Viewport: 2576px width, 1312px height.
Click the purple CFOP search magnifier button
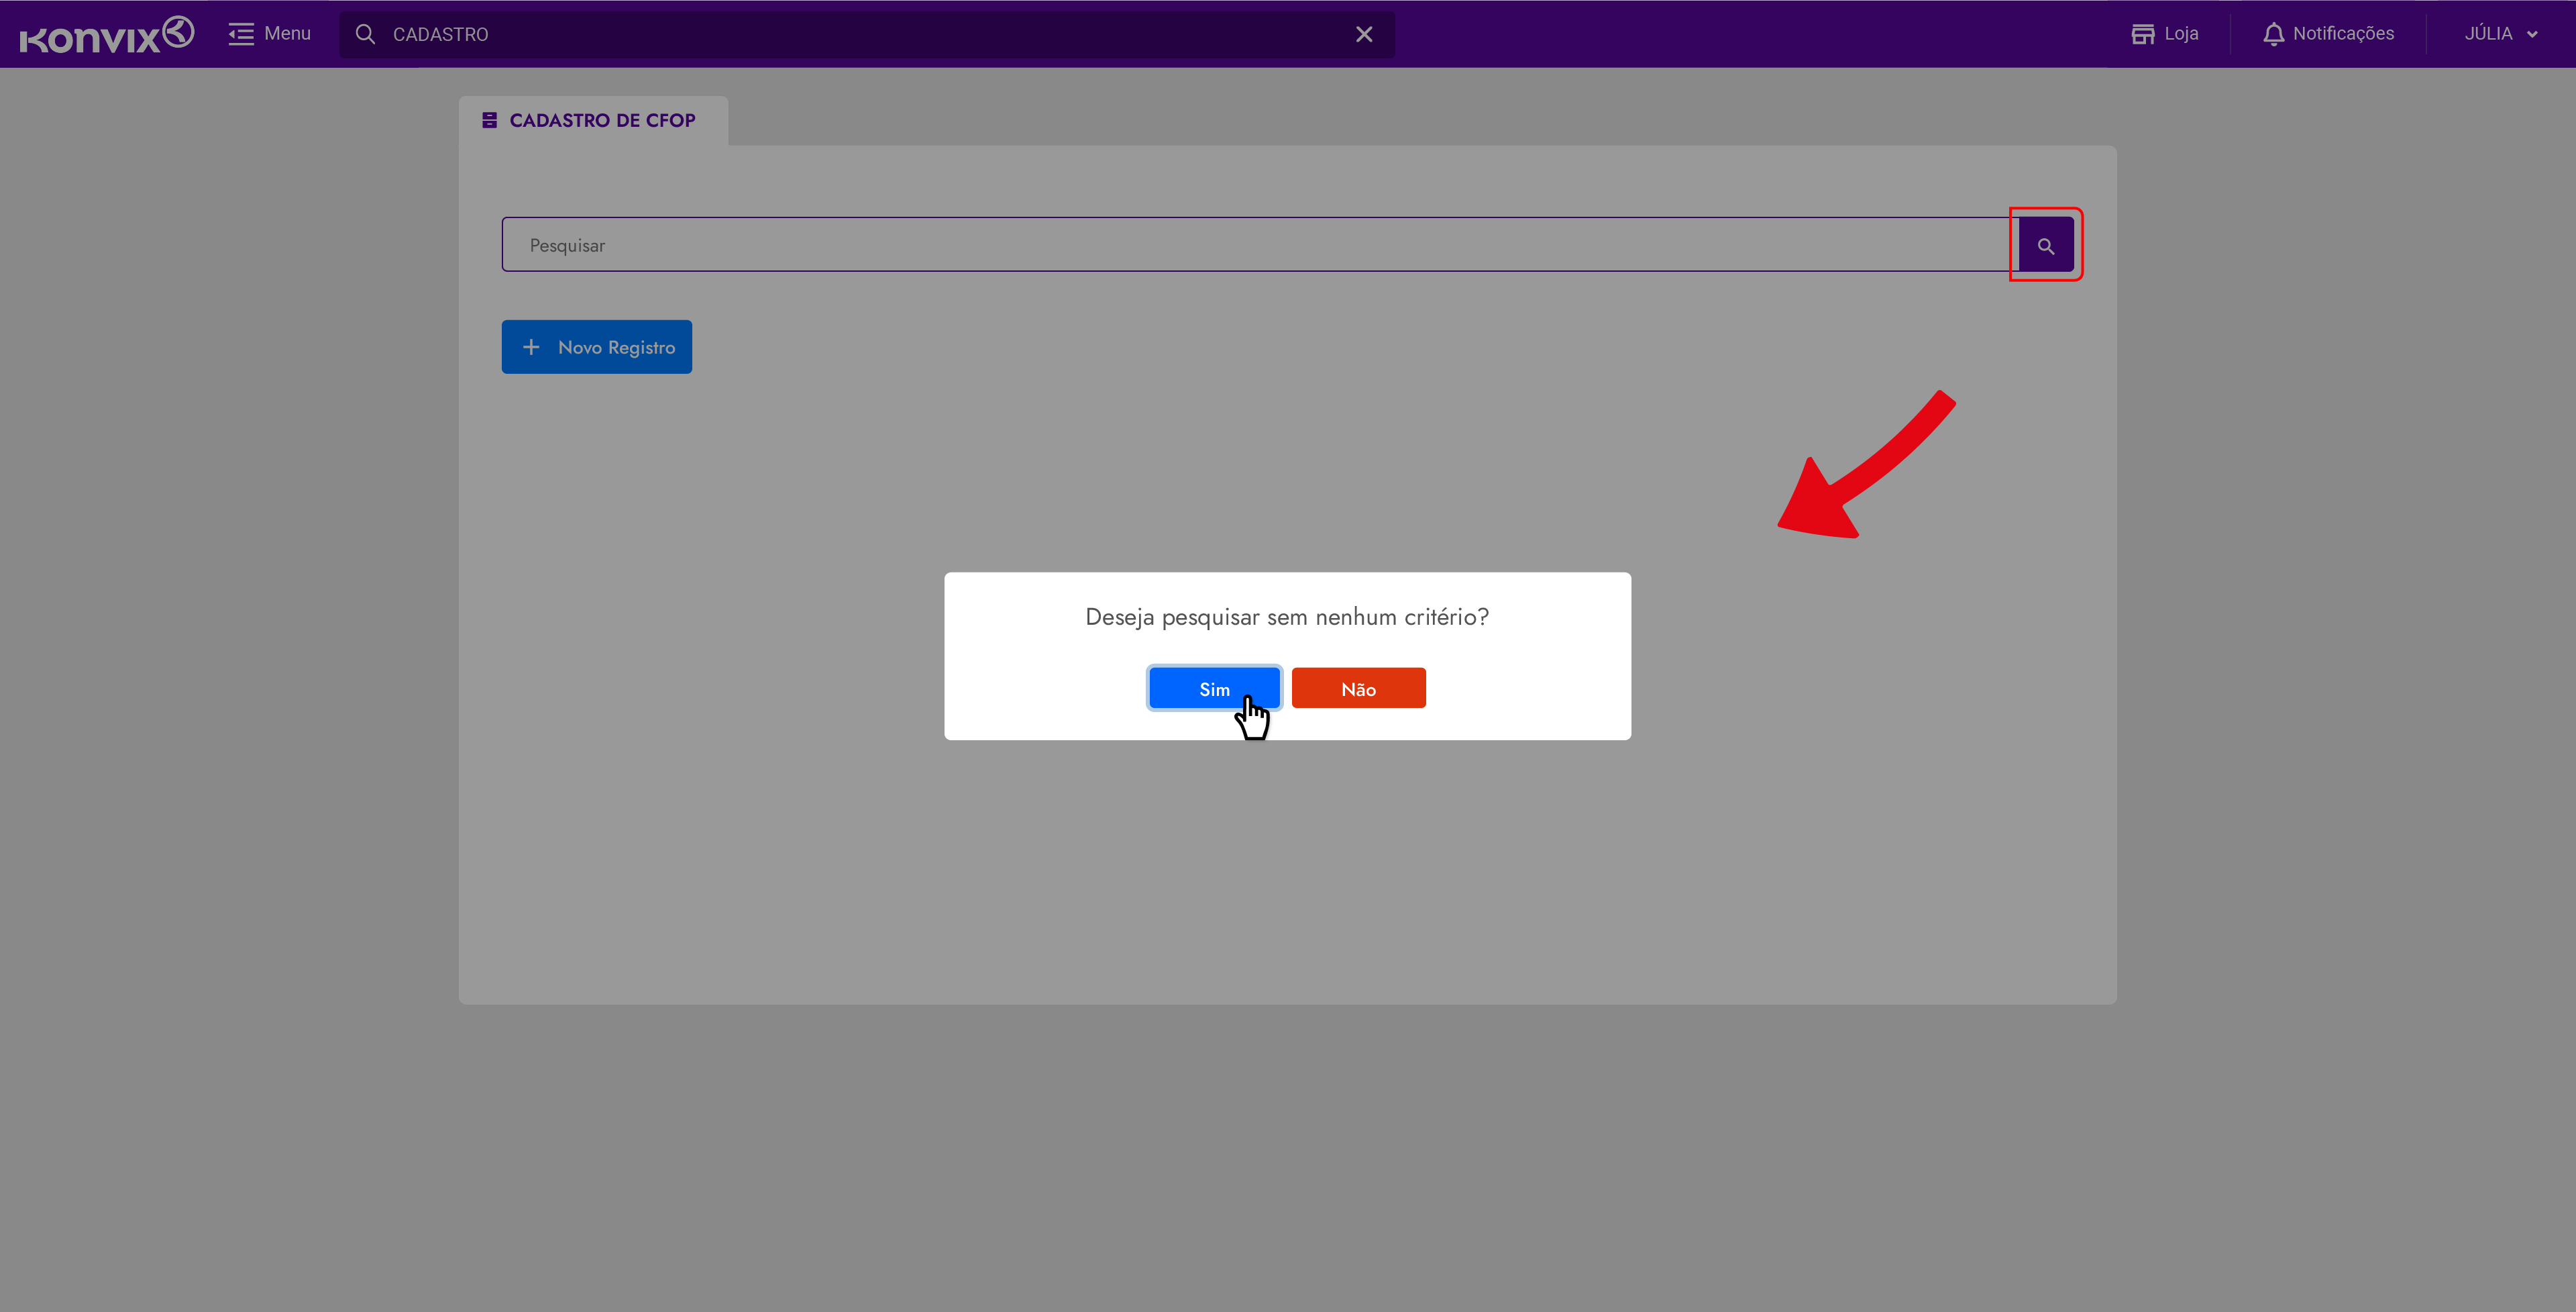click(2045, 245)
